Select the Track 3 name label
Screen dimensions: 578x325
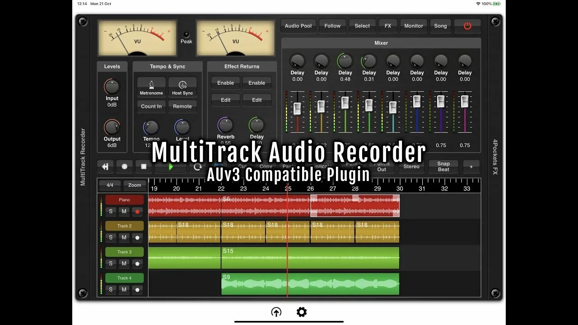125,252
